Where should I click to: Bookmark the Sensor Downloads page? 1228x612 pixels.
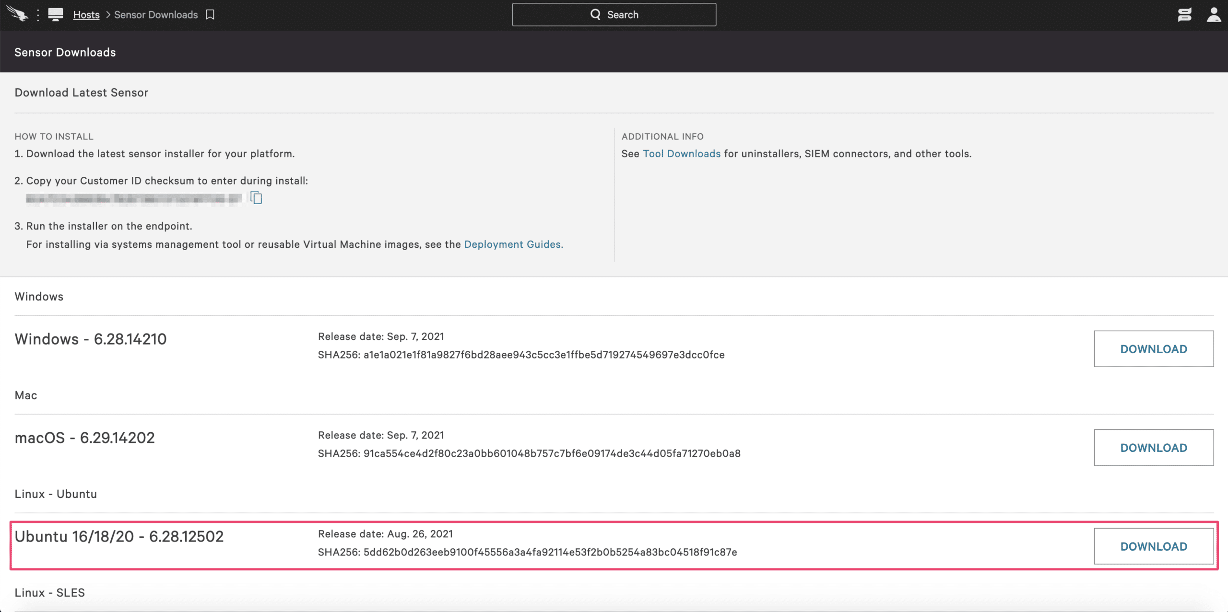(210, 15)
